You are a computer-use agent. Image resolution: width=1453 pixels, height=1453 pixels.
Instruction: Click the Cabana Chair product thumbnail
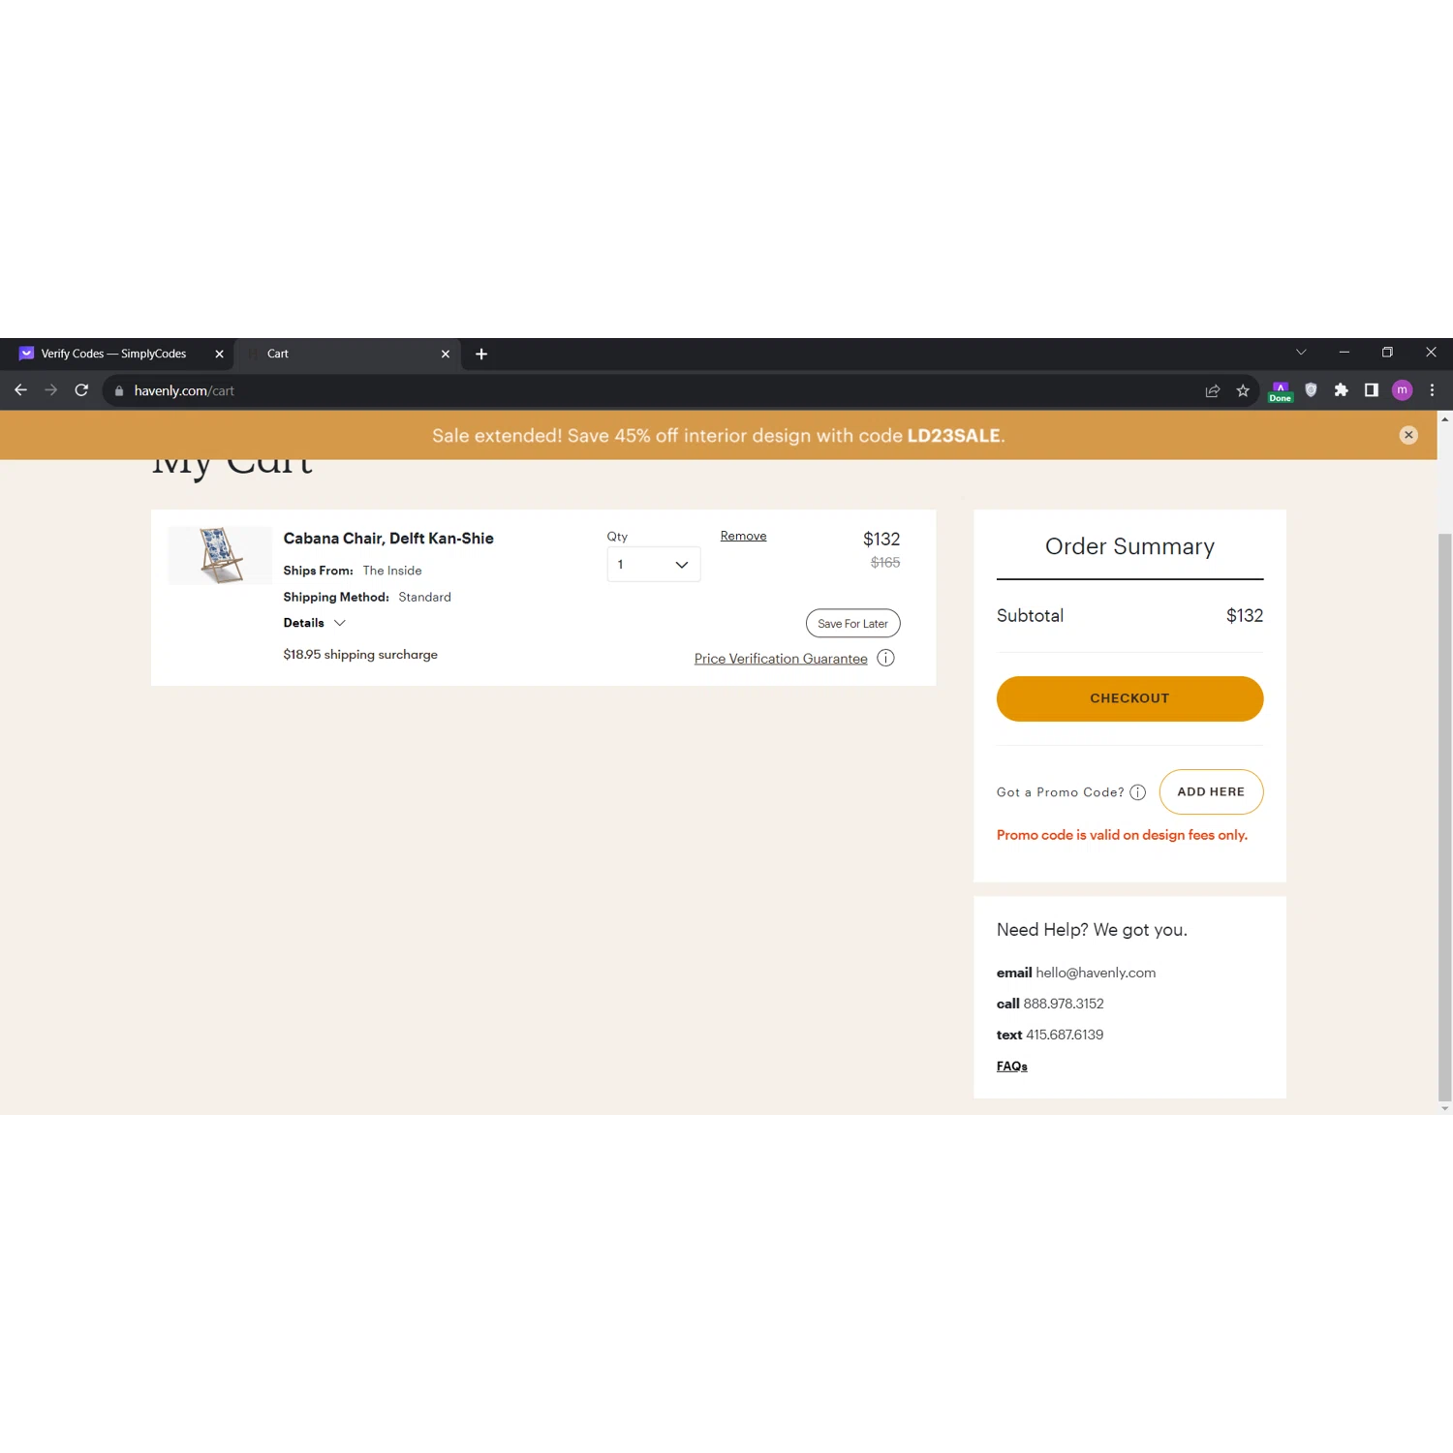(221, 555)
